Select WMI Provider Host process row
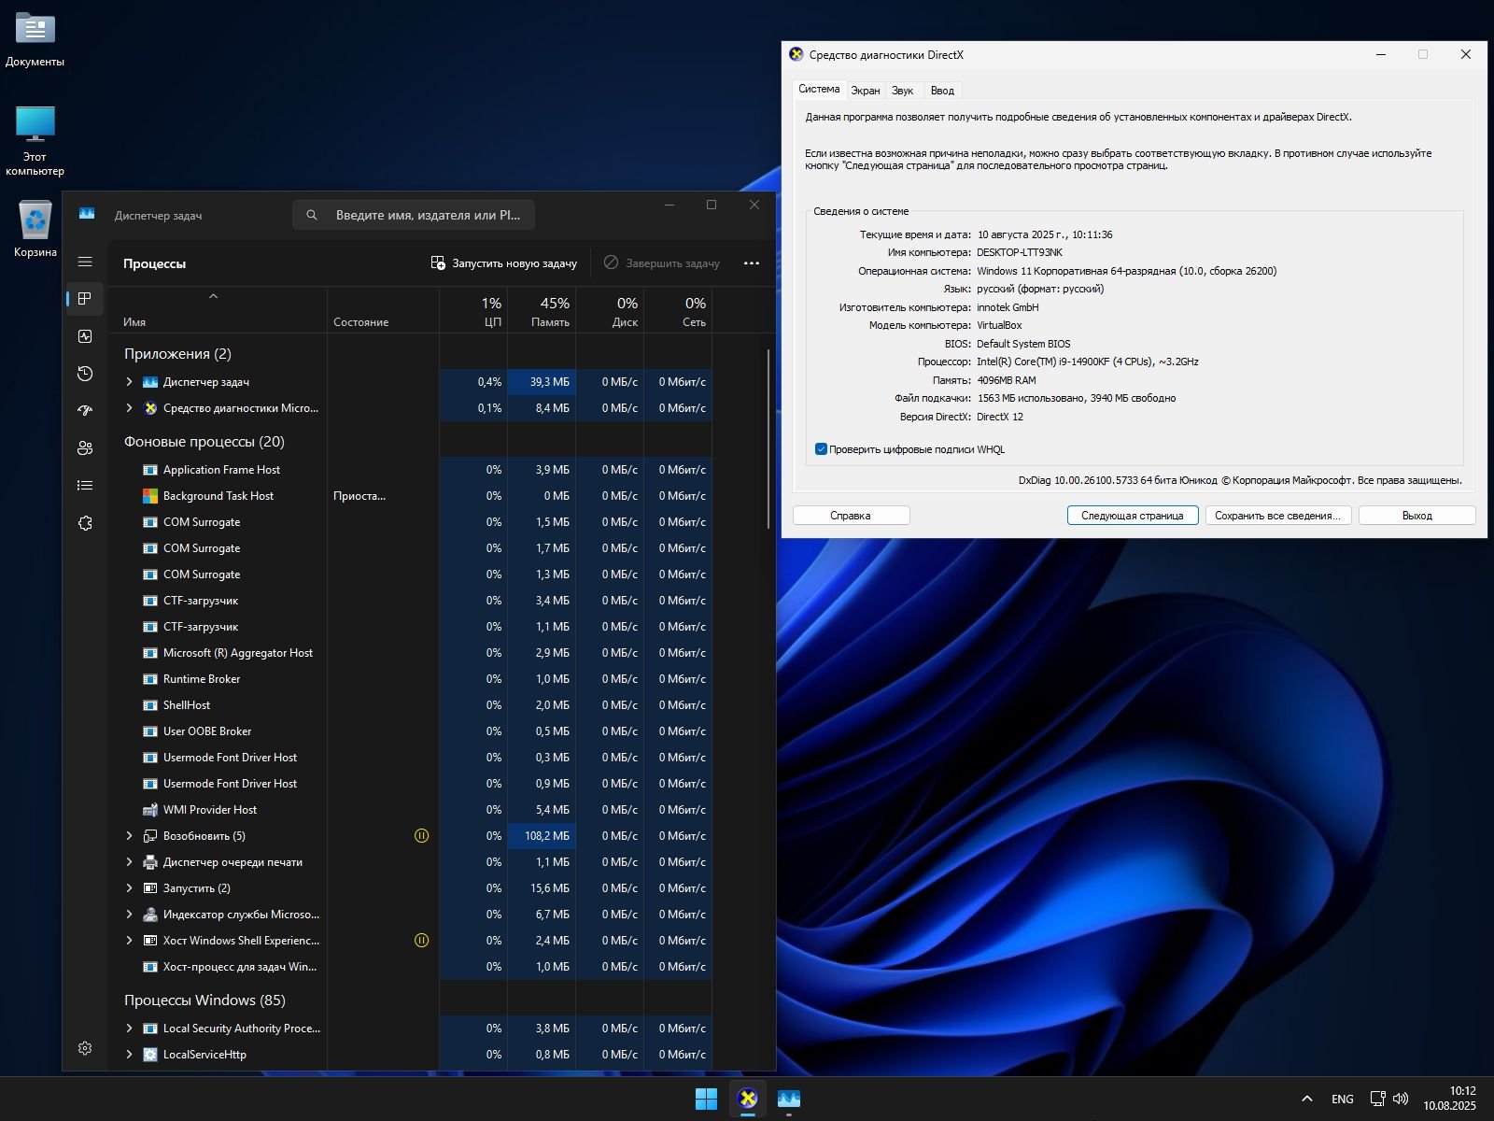Image resolution: width=1494 pixels, height=1121 pixels. [x=411, y=810]
